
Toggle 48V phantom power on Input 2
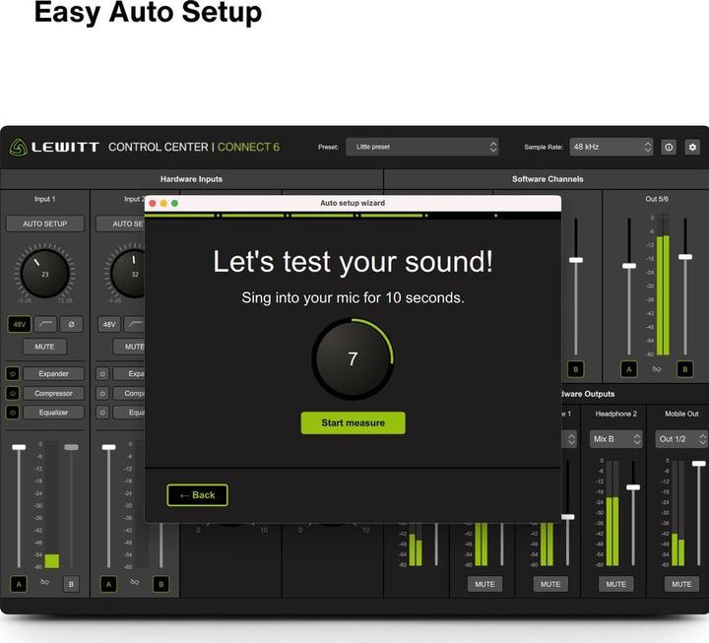(x=109, y=324)
